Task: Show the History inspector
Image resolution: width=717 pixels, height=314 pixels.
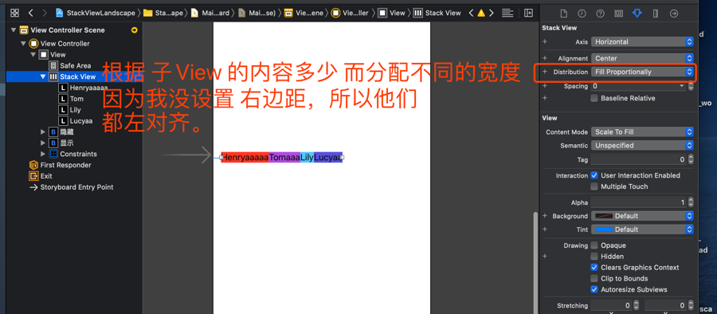Action: tap(582, 14)
